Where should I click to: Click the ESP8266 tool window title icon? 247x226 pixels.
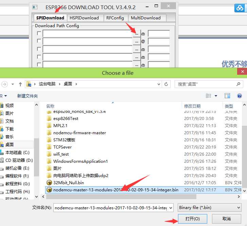point(35,7)
